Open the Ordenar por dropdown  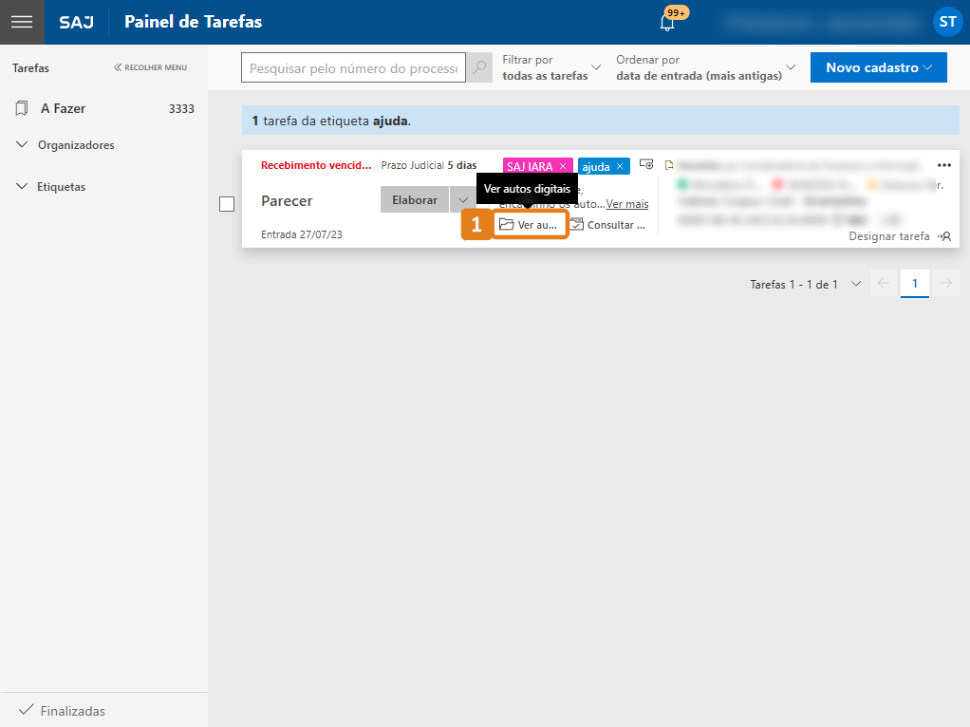tap(705, 67)
